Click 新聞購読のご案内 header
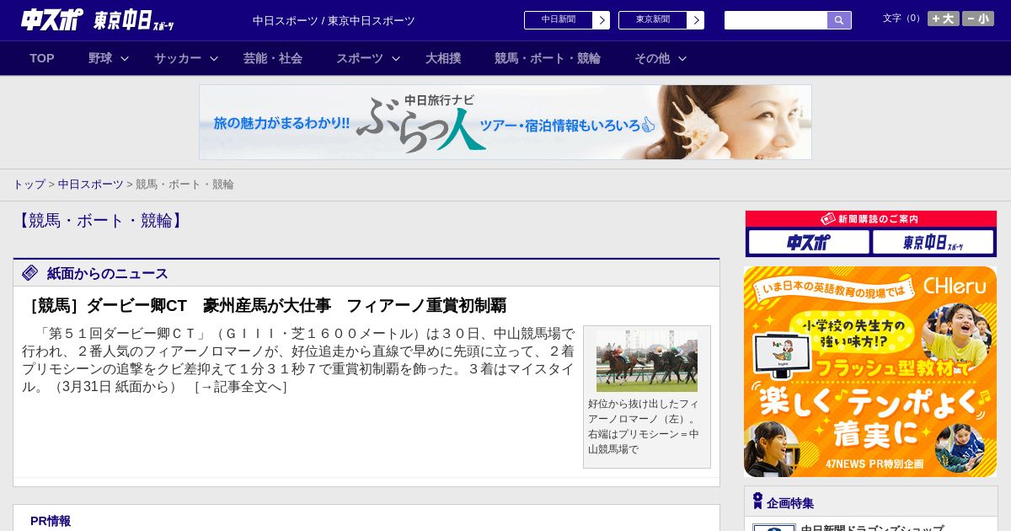This screenshot has width=1011, height=531. coord(871,218)
